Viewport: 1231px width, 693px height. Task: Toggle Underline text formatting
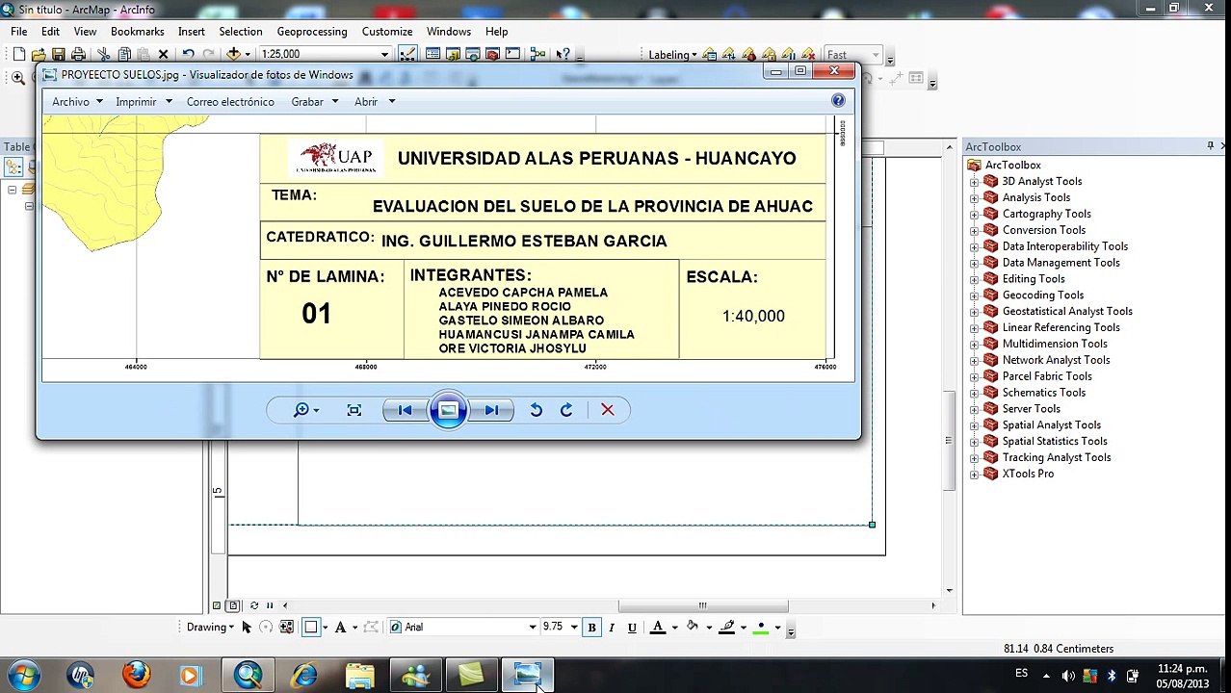click(x=632, y=628)
